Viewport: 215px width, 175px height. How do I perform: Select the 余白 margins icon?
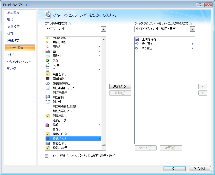[47, 70]
